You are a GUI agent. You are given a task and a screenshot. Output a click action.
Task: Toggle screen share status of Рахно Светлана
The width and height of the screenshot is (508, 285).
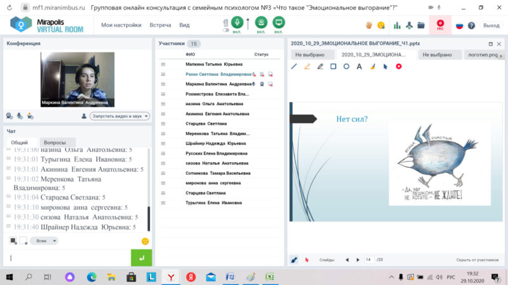click(x=271, y=74)
